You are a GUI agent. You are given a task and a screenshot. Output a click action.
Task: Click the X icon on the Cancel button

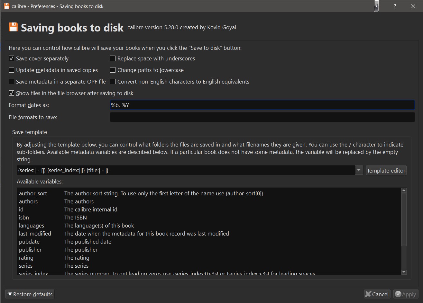(368, 294)
